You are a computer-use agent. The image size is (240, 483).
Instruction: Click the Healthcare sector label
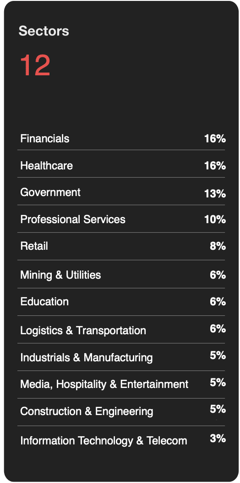46,166
